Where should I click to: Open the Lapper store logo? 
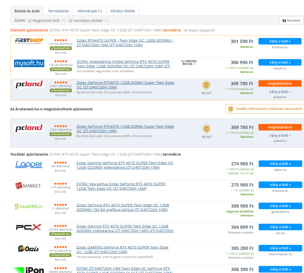coord(29,164)
